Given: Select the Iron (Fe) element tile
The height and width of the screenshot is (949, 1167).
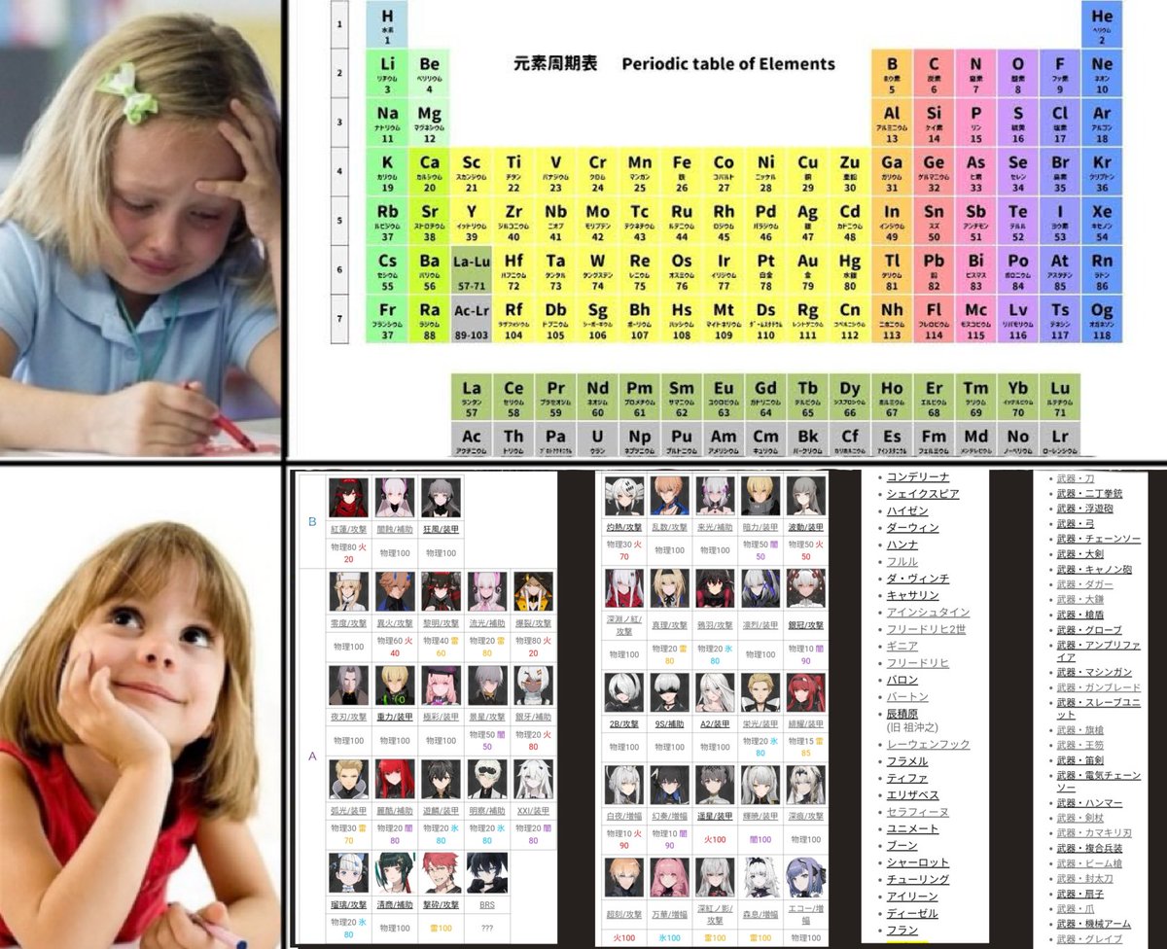Looking at the screenshot, I should point(682,172).
